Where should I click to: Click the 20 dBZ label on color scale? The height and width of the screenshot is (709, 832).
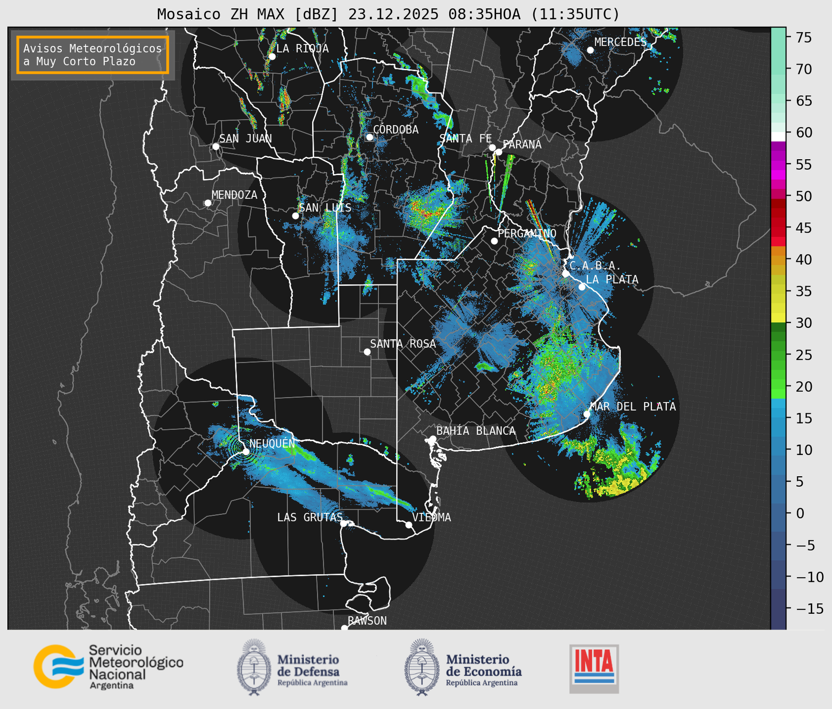803,387
